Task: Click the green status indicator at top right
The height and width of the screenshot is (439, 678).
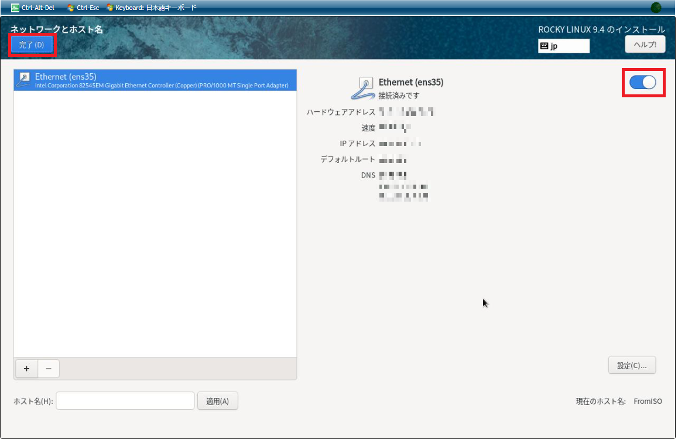Action: (656, 8)
